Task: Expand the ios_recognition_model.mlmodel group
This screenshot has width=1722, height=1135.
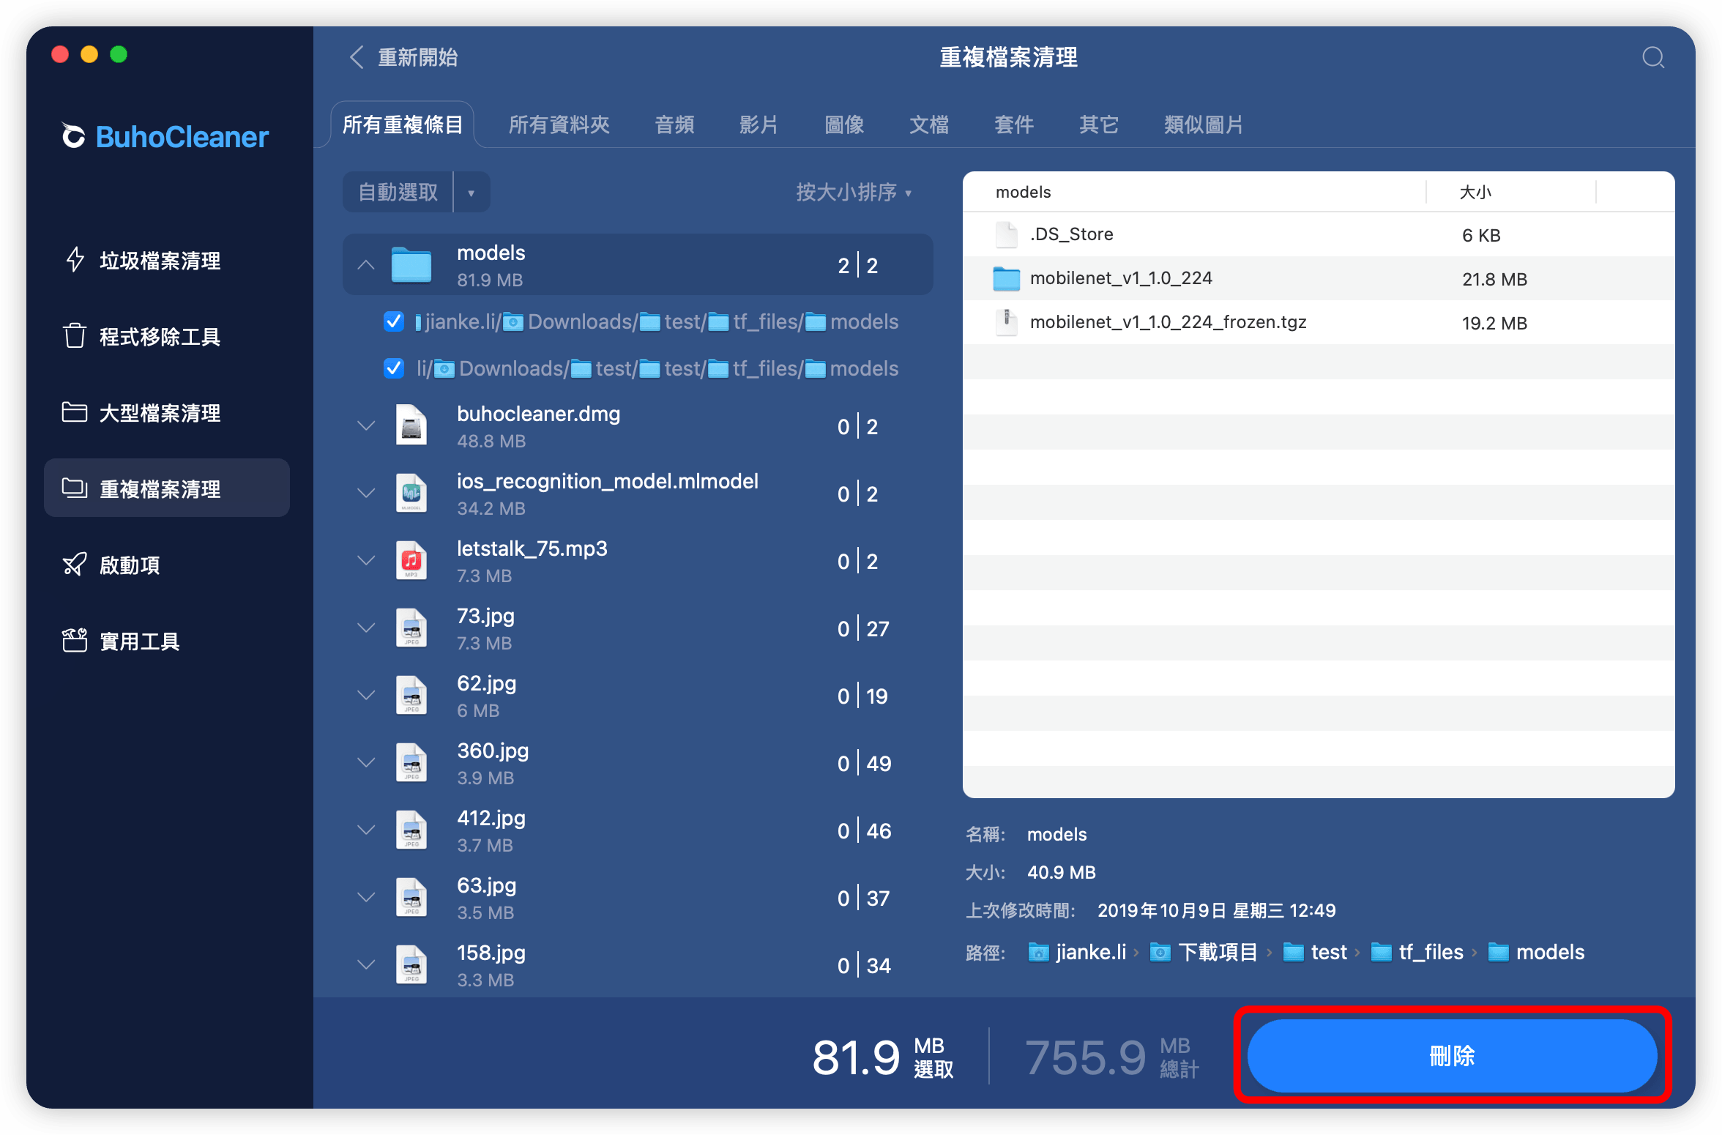Action: point(366,494)
